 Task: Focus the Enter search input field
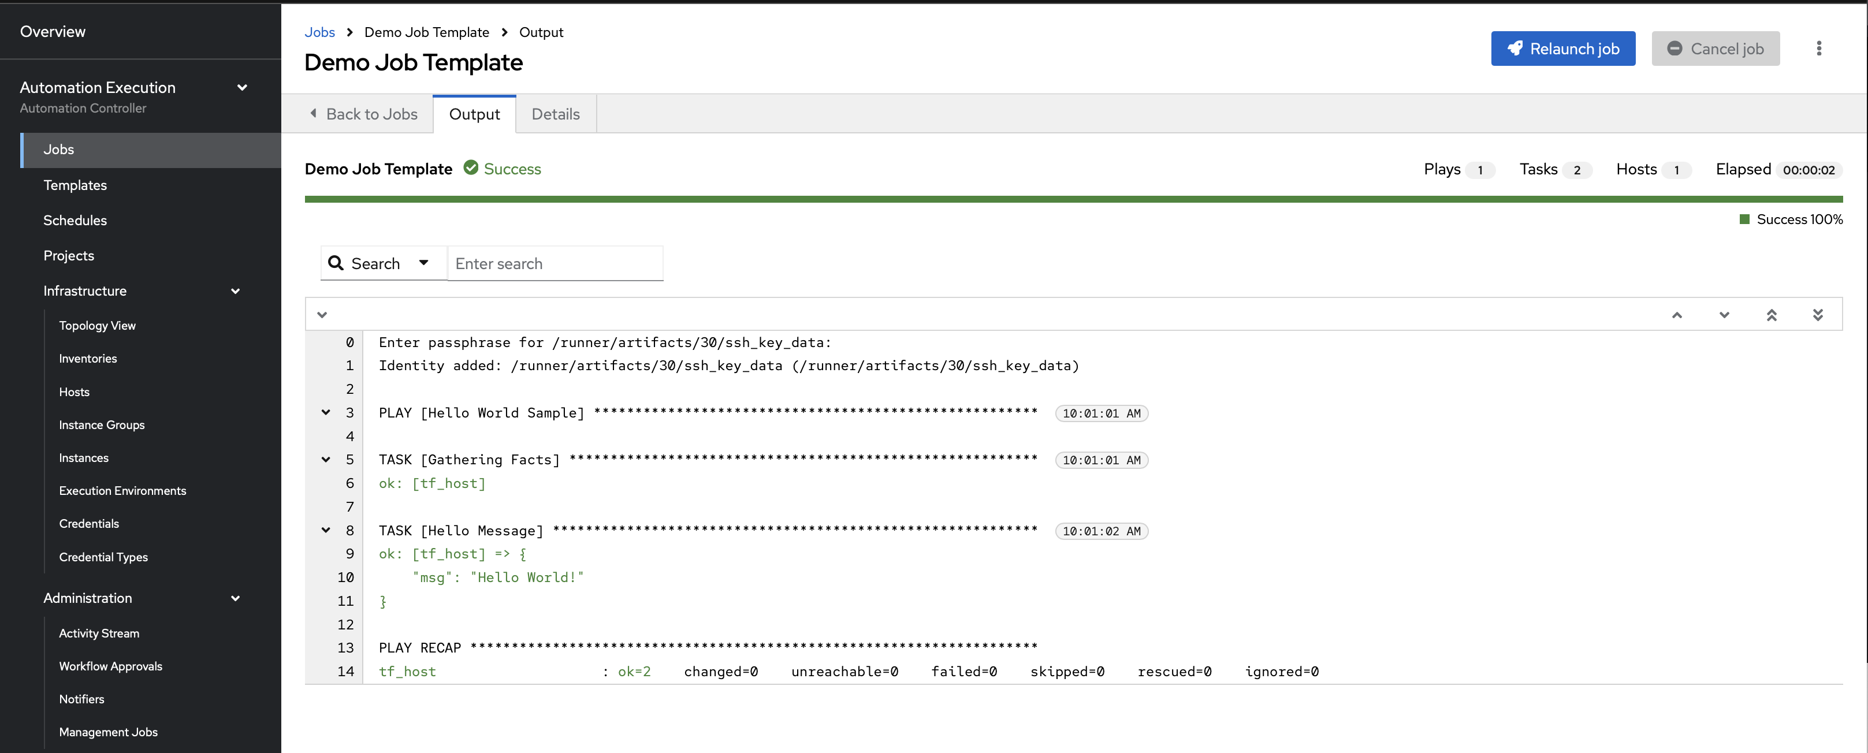click(555, 264)
